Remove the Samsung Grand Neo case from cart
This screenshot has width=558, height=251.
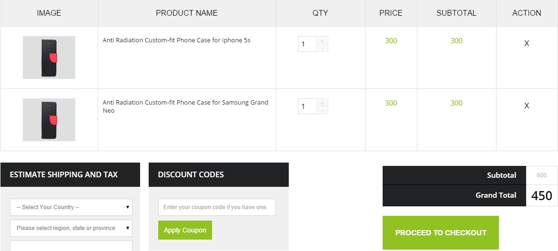pos(527,106)
